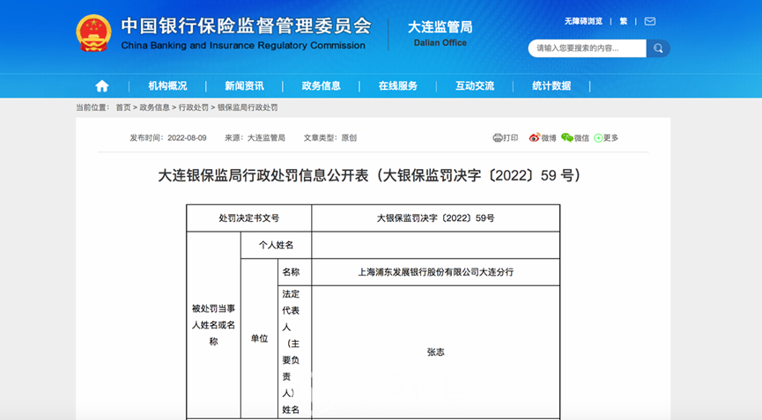Click the 行政处罚 breadcrumb link
The width and height of the screenshot is (762, 420).
point(194,107)
